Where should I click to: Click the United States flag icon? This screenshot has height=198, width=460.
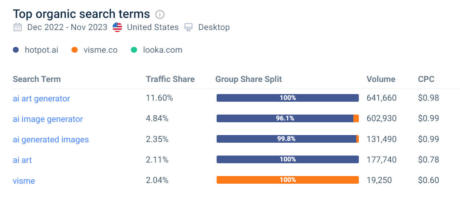click(x=117, y=27)
